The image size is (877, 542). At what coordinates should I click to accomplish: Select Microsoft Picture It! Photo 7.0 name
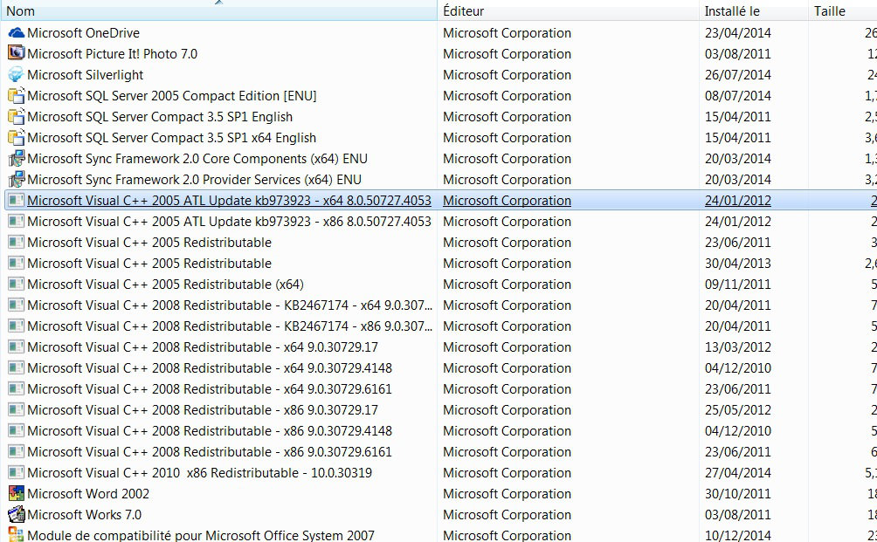[113, 53]
